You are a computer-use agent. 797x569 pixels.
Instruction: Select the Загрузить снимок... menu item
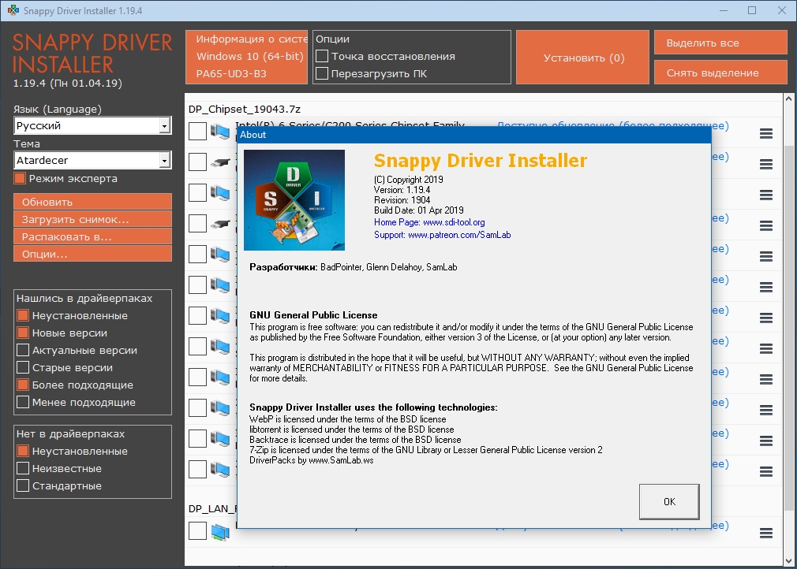click(92, 219)
